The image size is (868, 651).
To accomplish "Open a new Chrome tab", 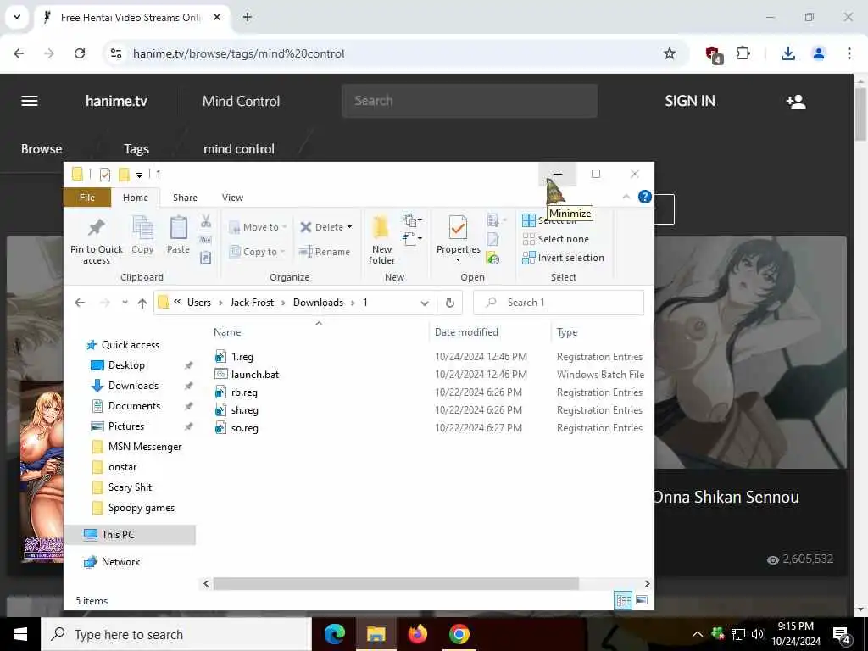I will coord(248,17).
